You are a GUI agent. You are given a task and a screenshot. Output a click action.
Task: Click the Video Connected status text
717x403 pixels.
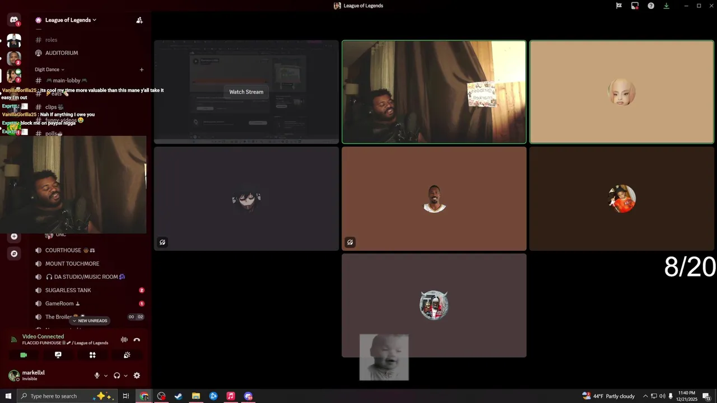[43, 336]
